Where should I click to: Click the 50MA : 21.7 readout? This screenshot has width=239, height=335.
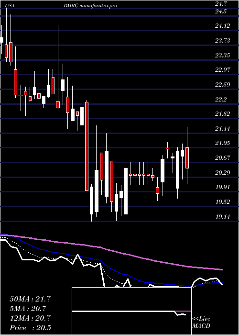point(30,299)
